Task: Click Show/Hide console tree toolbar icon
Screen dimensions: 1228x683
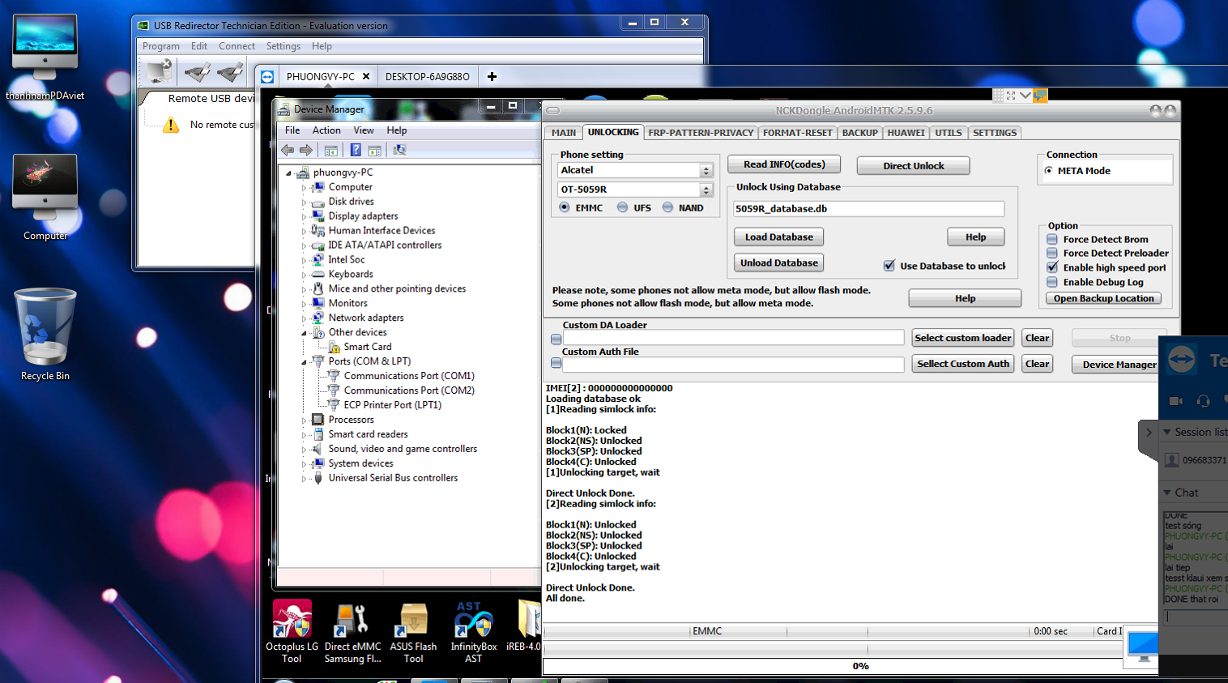Action: coord(330,150)
